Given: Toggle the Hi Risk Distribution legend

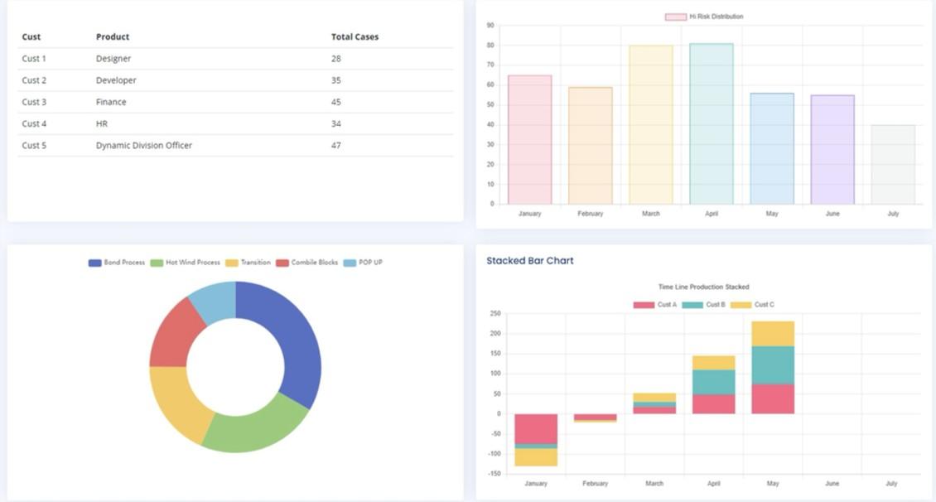Looking at the screenshot, I should click(x=704, y=17).
